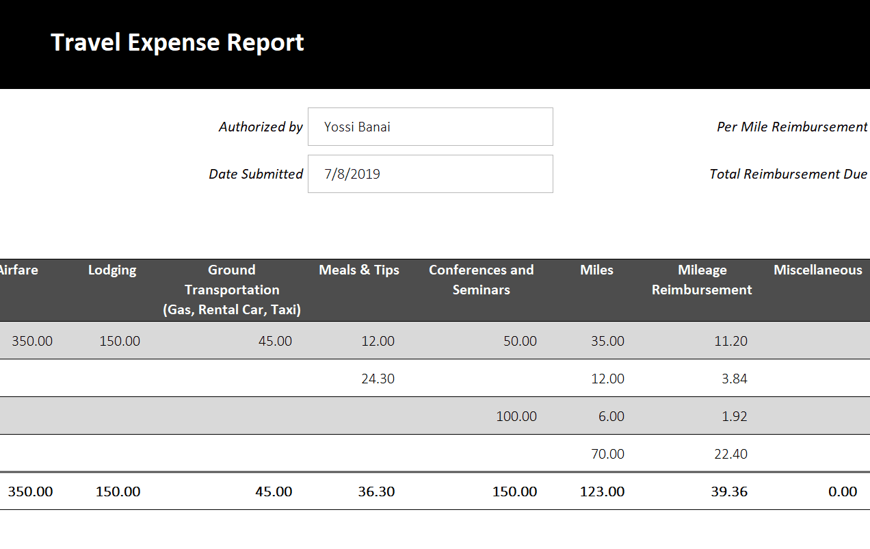Select the Meals & Tips cell 12.00
This screenshot has width=870, height=549.
(378, 341)
